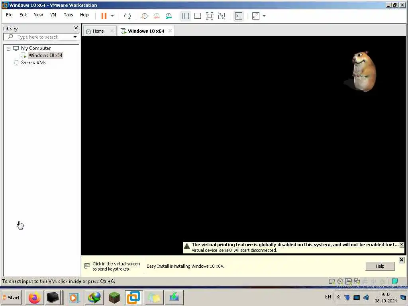Click the greyed sound card status icon
Image resolution: width=408 pixels, height=306 pixels.
pos(374,281)
